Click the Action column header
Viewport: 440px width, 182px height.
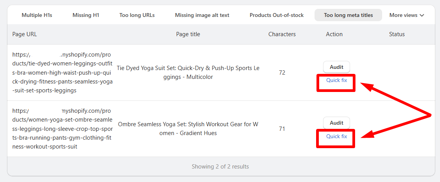[x=334, y=34]
